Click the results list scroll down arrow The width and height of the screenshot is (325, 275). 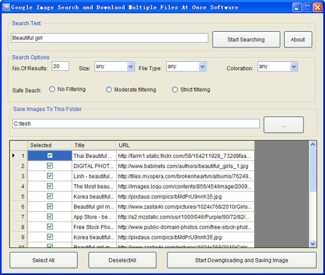click(x=313, y=244)
